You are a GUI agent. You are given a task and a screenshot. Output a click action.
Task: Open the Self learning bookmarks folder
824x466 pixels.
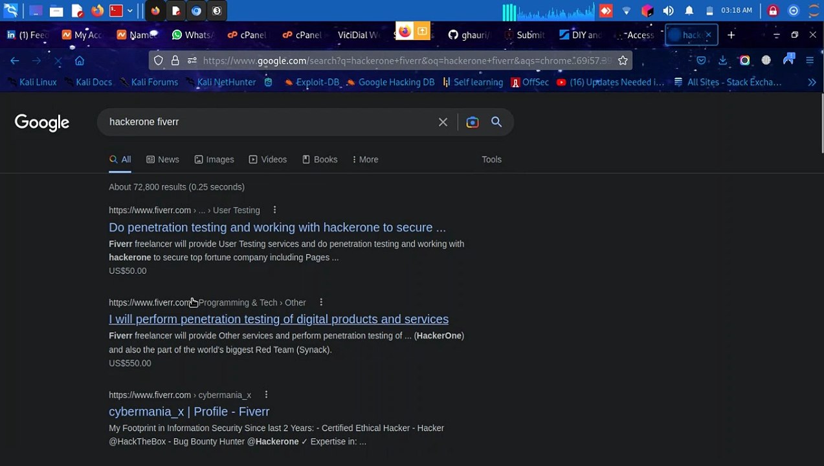point(473,82)
